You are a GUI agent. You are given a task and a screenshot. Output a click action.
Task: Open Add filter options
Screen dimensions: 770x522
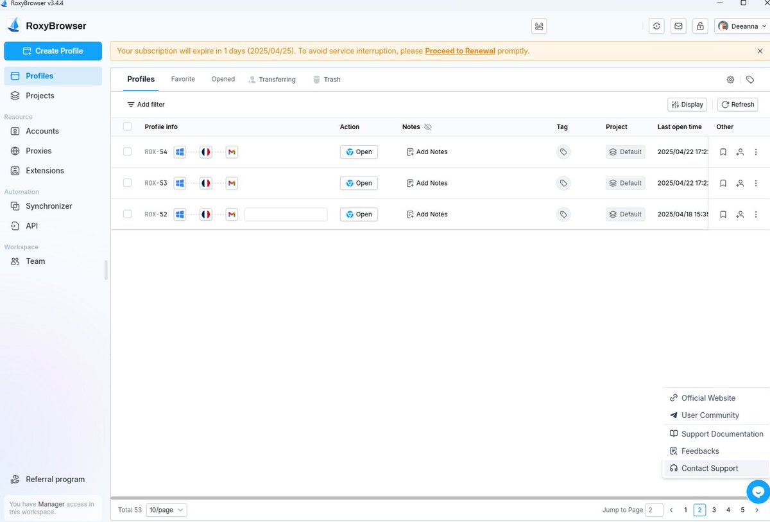coord(146,105)
